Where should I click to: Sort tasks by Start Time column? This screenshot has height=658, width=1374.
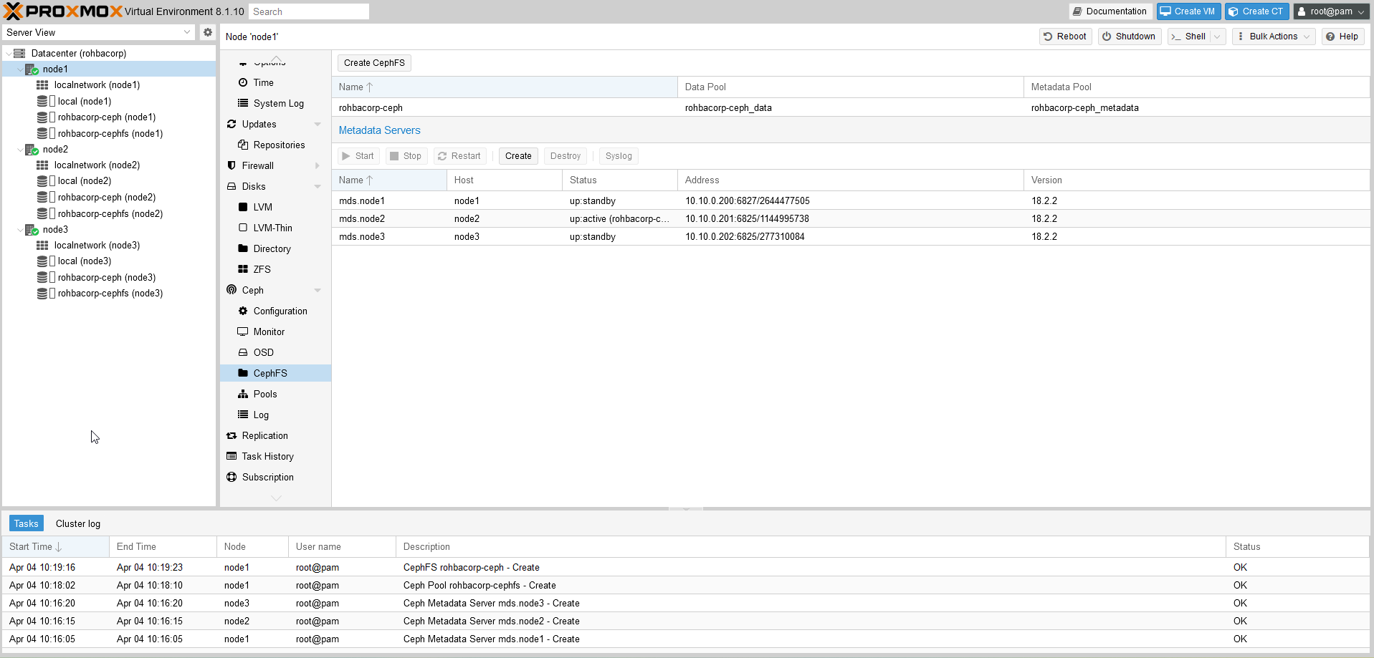(55, 547)
